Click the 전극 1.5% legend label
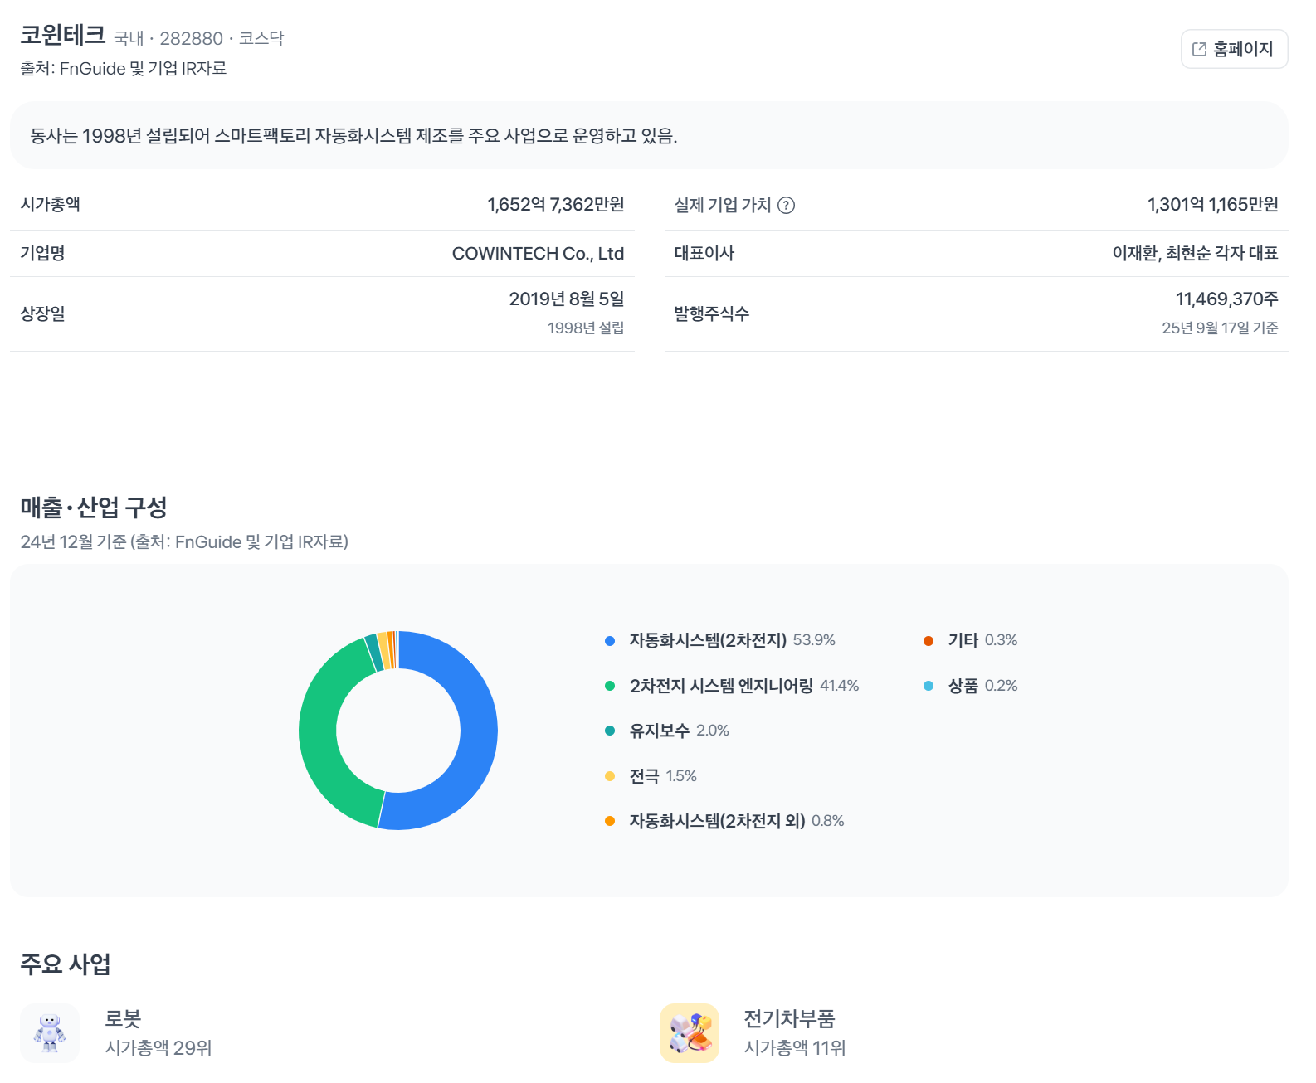 tap(663, 776)
